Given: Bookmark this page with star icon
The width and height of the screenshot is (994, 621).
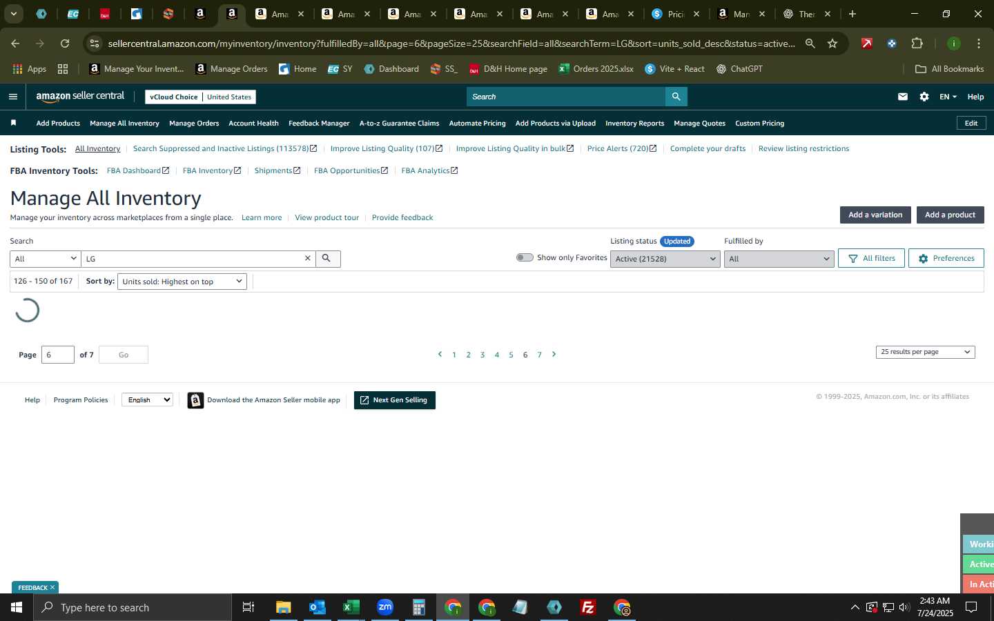Looking at the screenshot, I should [x=832, y=43].
